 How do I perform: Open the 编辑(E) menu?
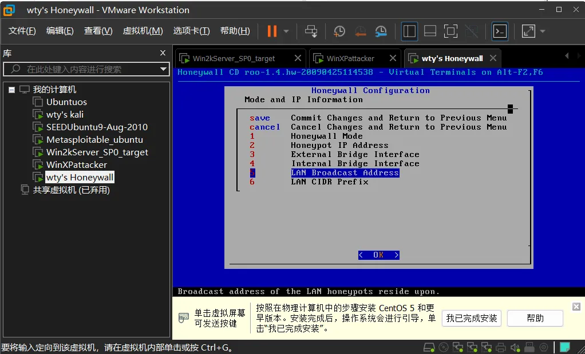pyautogui.click(x=60, y=31)
